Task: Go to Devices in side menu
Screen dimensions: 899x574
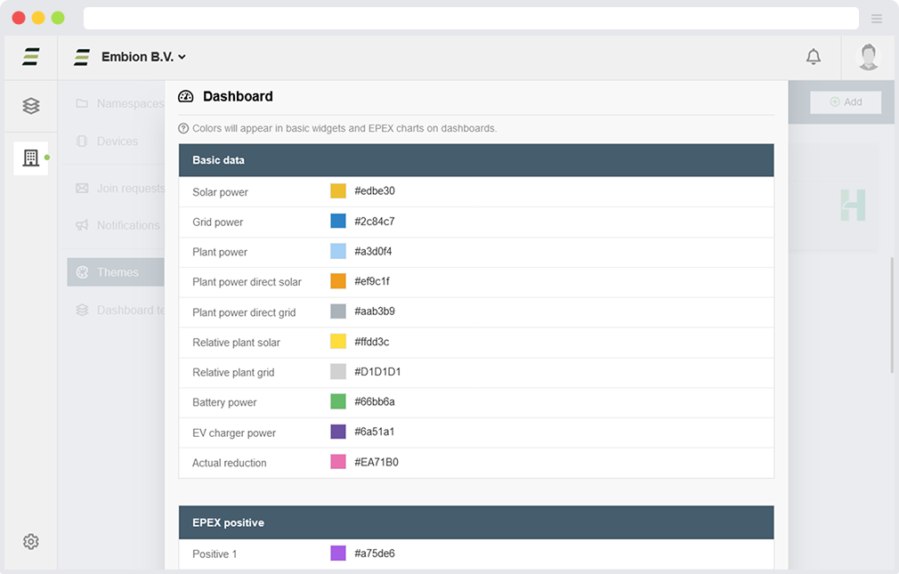Action: 116,141
